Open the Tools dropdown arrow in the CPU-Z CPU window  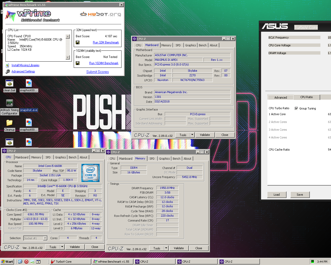62,247
